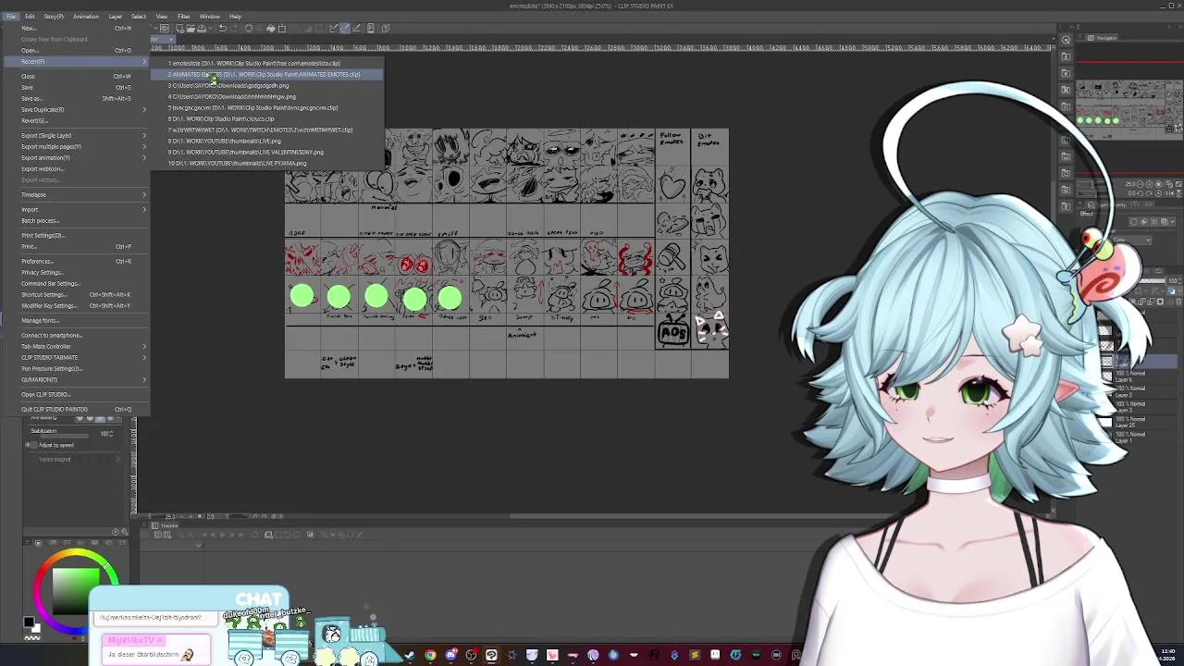
Task: Choose Connect to smartphone... entry
Action: click(x=77, y=335)
